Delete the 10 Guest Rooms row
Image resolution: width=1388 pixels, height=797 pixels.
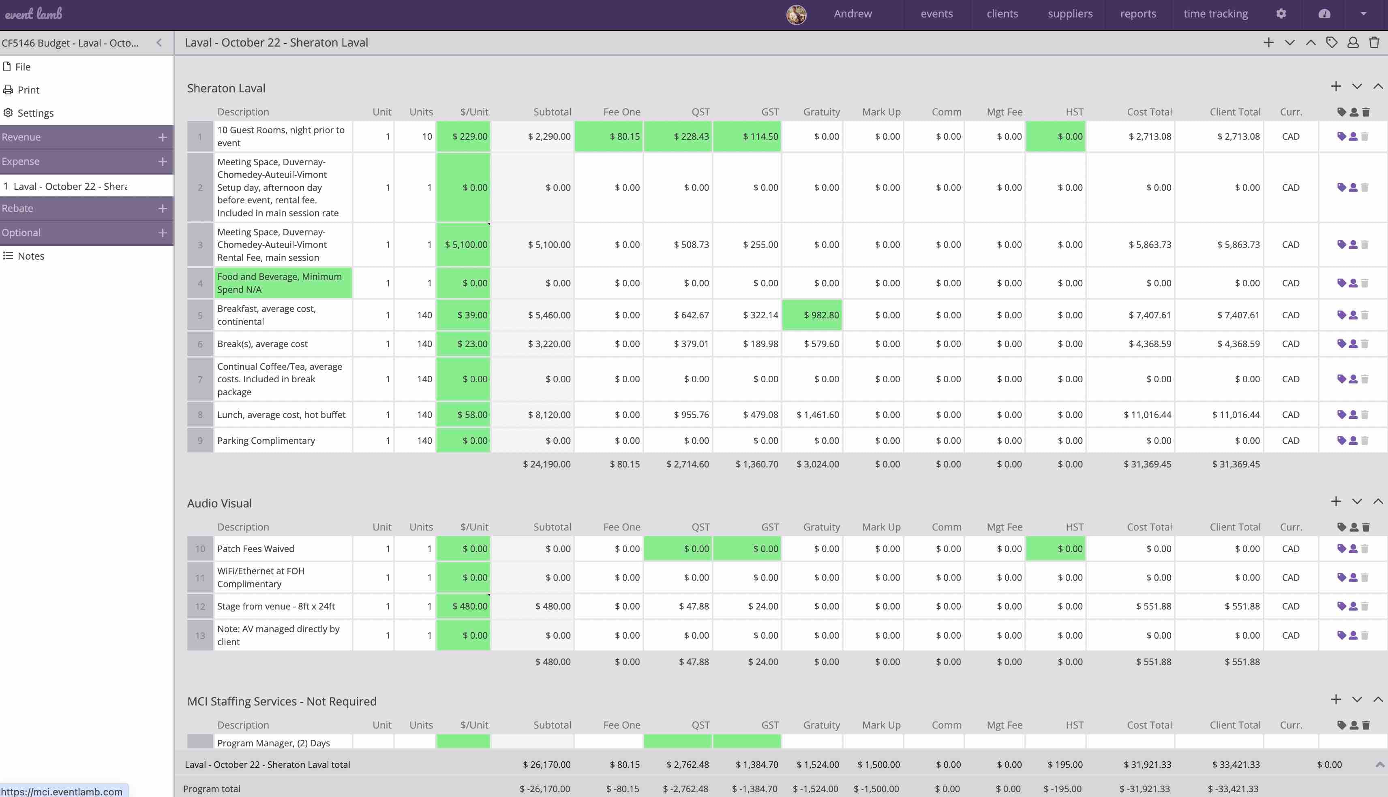pyautogui.click(x=1364, y=136)
